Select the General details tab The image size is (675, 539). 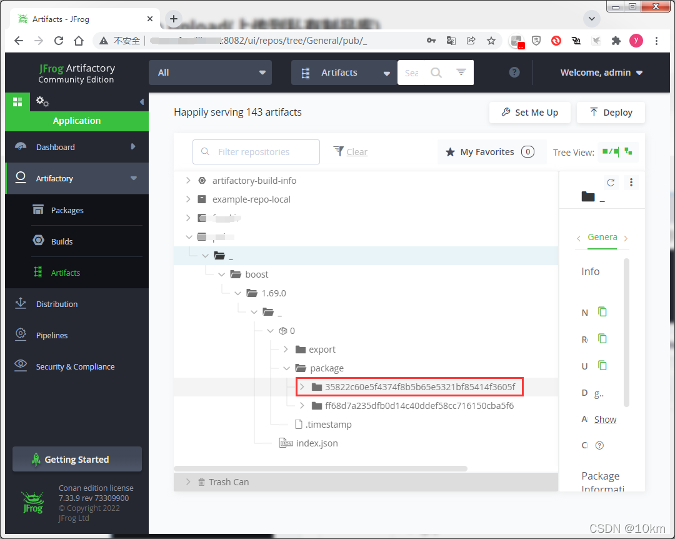pyautogui.click(x=602, y=238)
